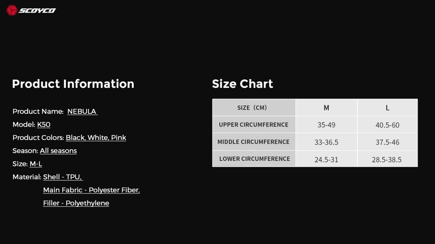This screenshot has height=244, width=435.
Task: Select the Size Chart heading
Action: point(242,84)
